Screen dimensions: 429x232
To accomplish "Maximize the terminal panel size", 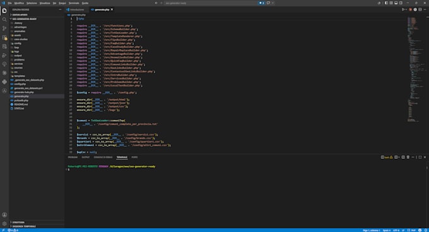I will [x=420, y=157].
